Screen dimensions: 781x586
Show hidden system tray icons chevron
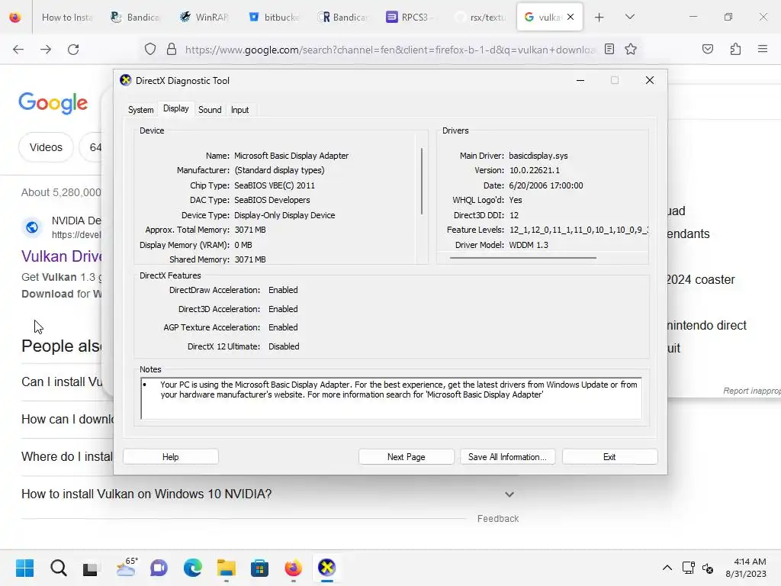pos(667,568)
